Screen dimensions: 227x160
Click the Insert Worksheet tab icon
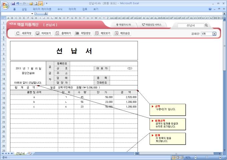coord(30,153)
